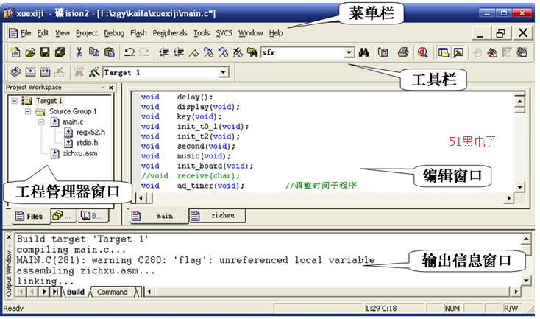This screenshot has width=540, height=319.
Task: Select zichxu.asm in project tree
Action: point(79,153)
